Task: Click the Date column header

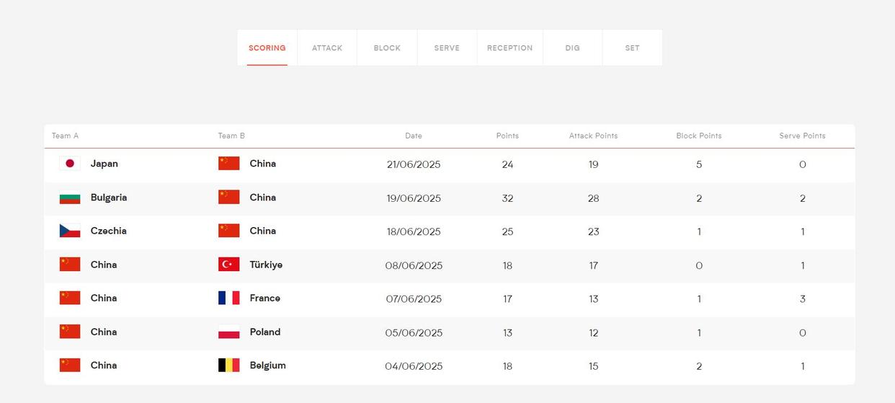Action: point(414,136)
